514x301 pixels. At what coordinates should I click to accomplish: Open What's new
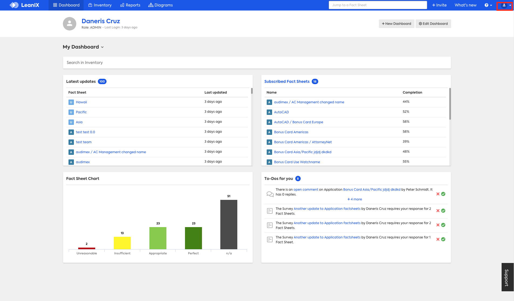(x=465, y=5)
